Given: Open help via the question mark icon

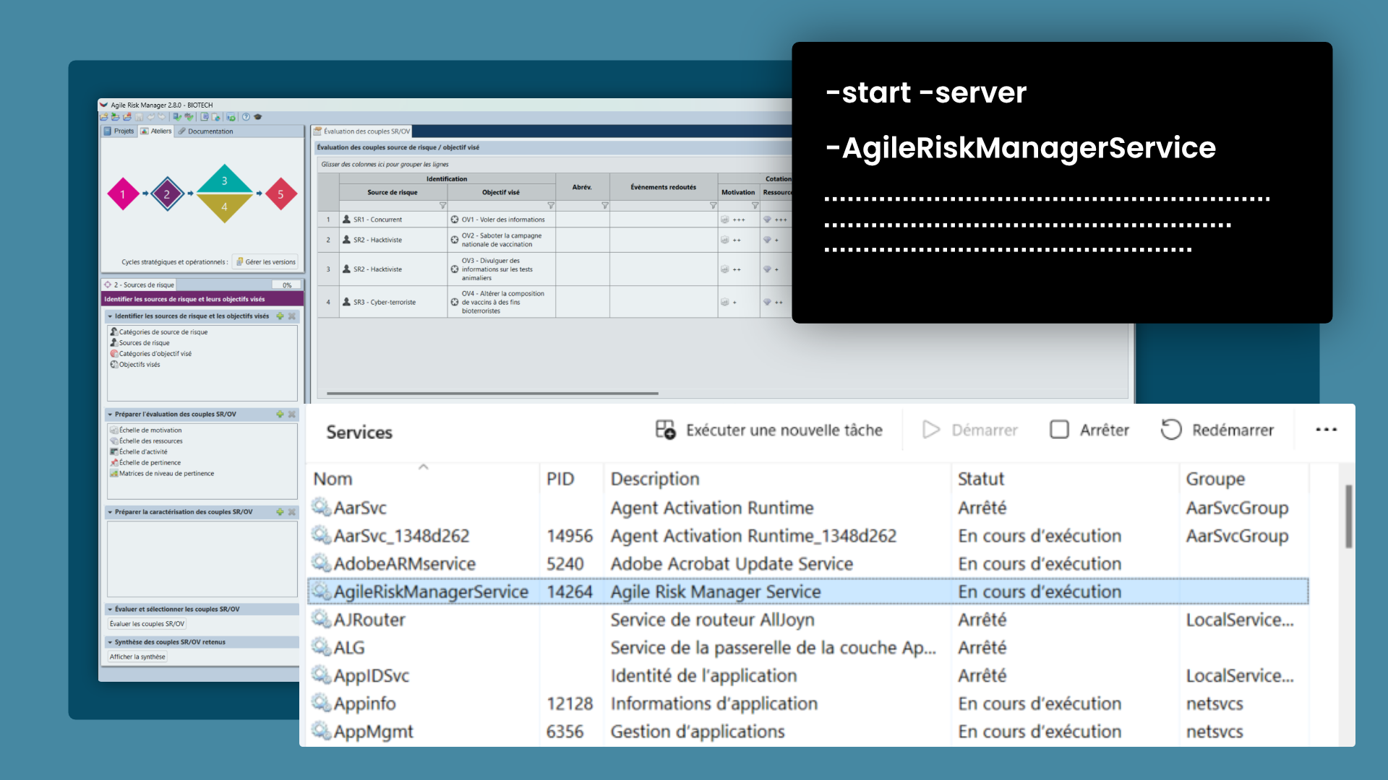Looking at the screenshot, I should 246,117.
